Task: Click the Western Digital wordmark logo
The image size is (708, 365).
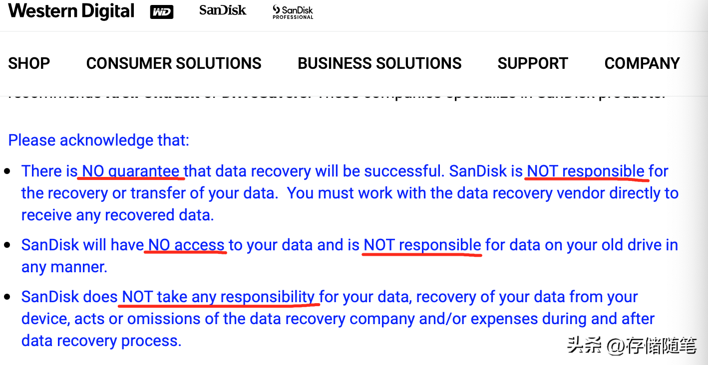Action: click(x=71, y=11)
